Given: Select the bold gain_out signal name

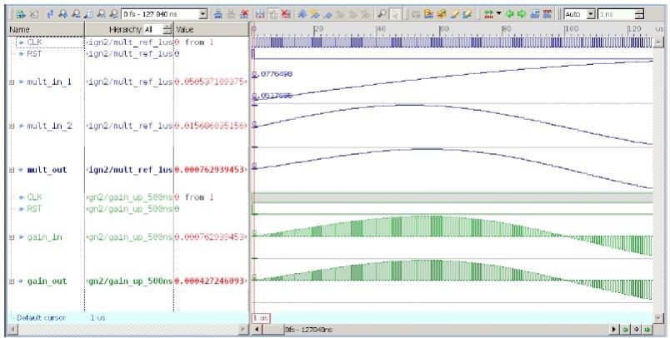Looking at the screenshot, I should (47, 281).
